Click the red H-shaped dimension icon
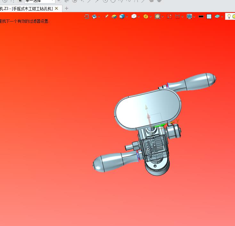Screen dimensions: 235x226 (x=177, y=16)
